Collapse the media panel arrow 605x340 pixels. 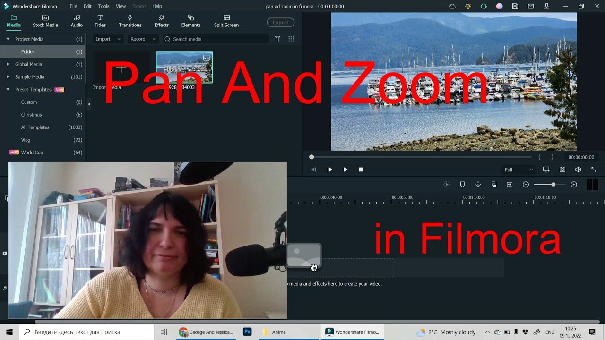click(x=89, y=104)
